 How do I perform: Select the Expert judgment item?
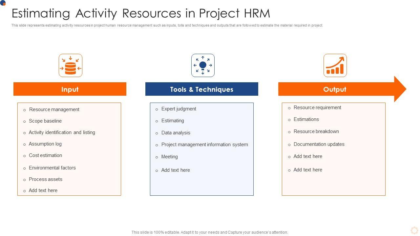pyautogui.click(x=179, y=109)
